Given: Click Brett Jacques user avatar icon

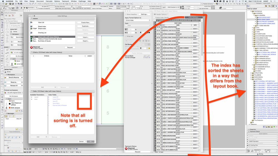Looking at the screenshot, I should (7, 108).
